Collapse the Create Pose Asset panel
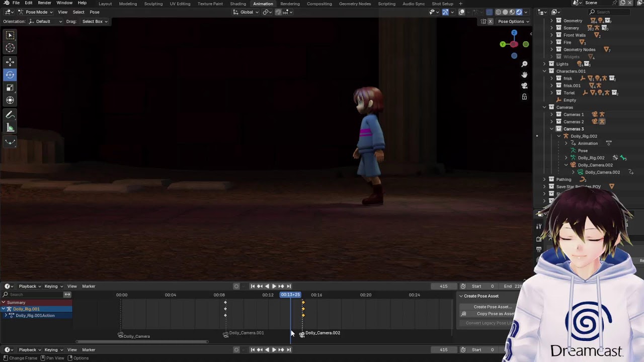Viewport: 644px width, 362px height. pyautogui.click(x=461, y=296)
